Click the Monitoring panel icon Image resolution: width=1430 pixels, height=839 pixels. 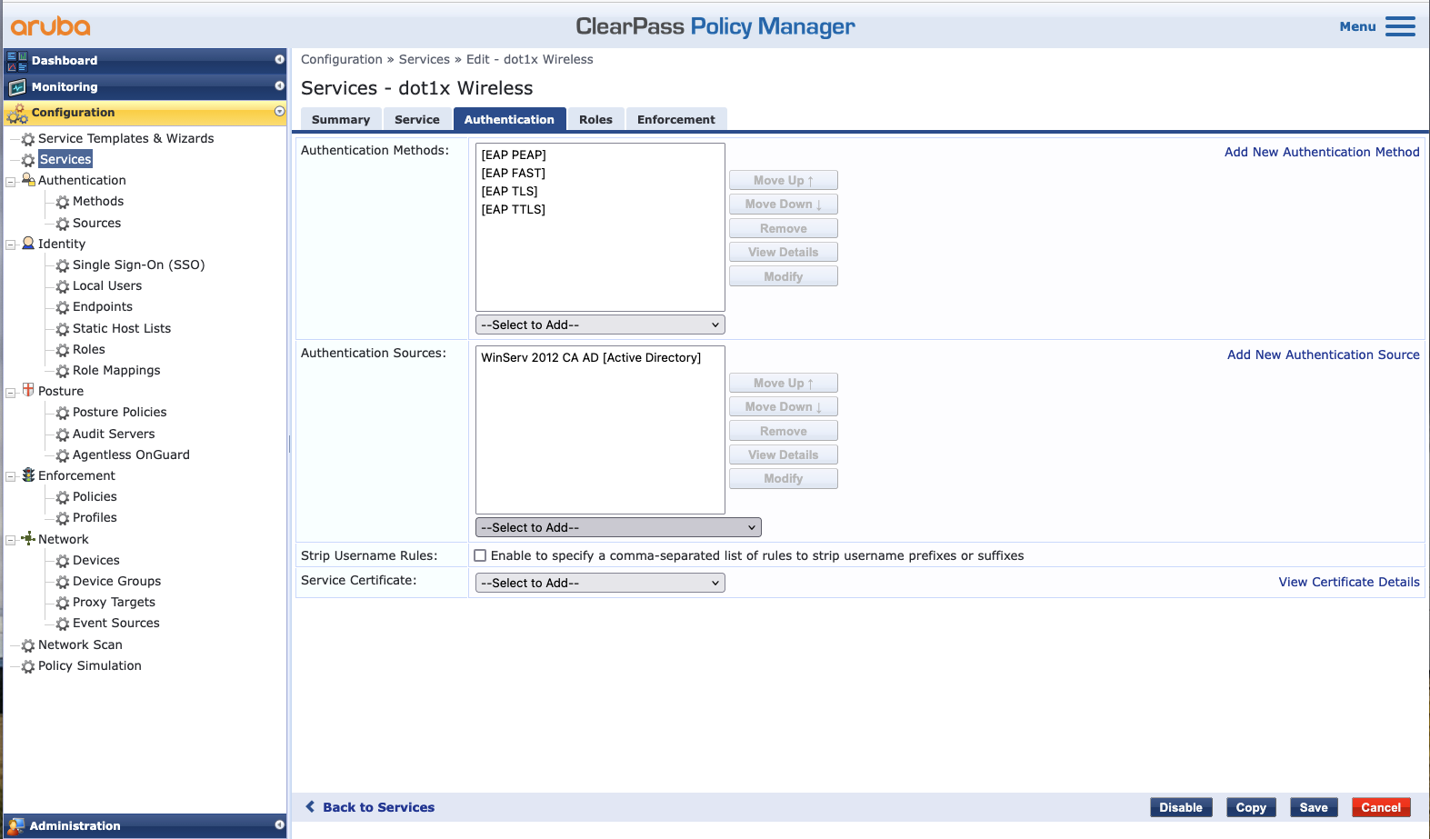(16, 87)
